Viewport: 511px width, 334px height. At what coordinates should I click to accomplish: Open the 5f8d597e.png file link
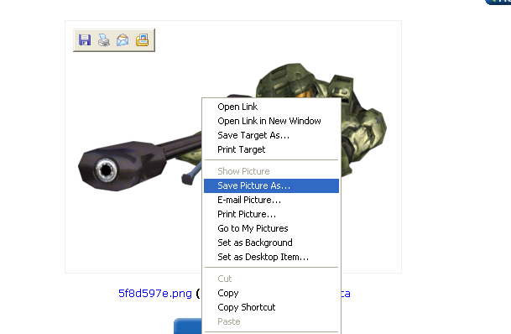155,294
